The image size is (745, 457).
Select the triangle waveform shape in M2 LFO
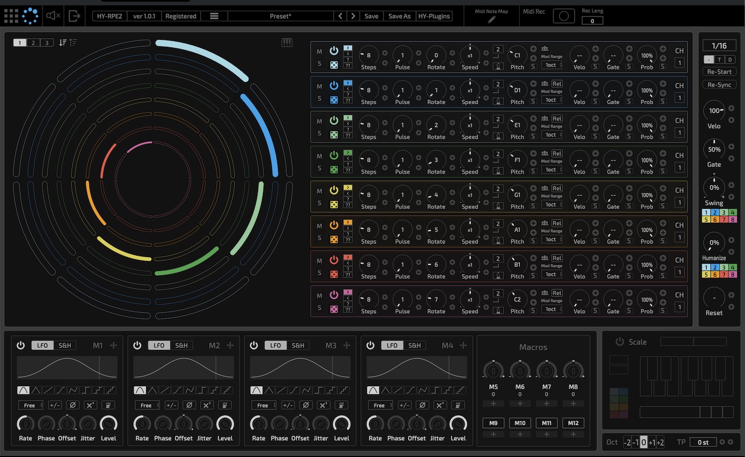pyautogui.click(x=152, y=390)
